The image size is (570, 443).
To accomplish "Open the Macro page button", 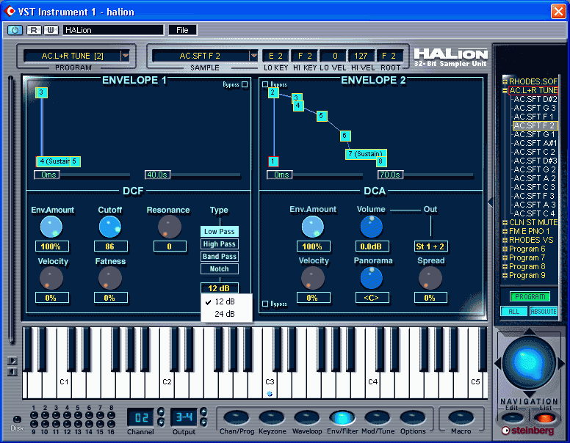I will (461, 418).
